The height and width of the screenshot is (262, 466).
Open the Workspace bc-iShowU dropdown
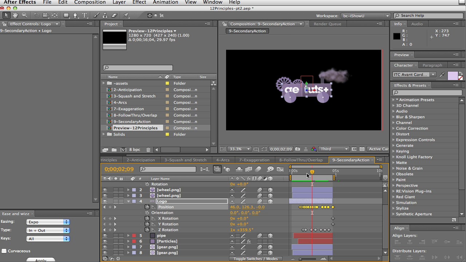[365, 16]
